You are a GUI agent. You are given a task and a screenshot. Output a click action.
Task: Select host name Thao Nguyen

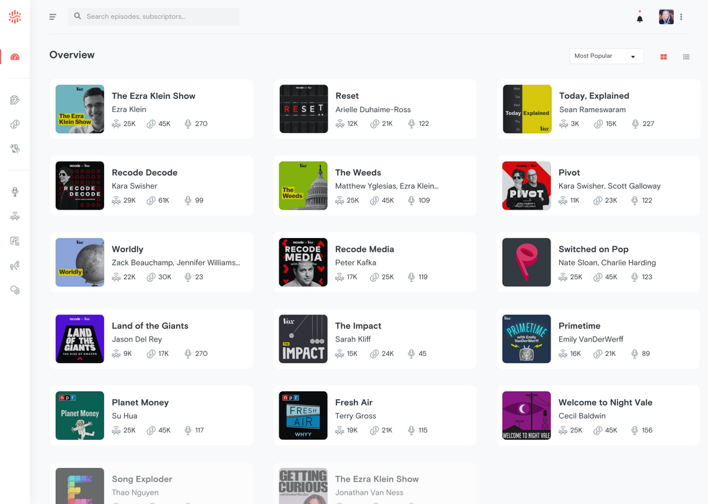coord(135,493)
